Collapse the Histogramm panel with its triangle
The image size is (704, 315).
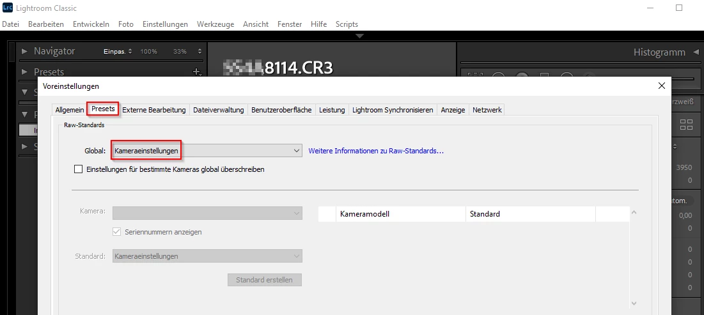click(x=696, y=52)
